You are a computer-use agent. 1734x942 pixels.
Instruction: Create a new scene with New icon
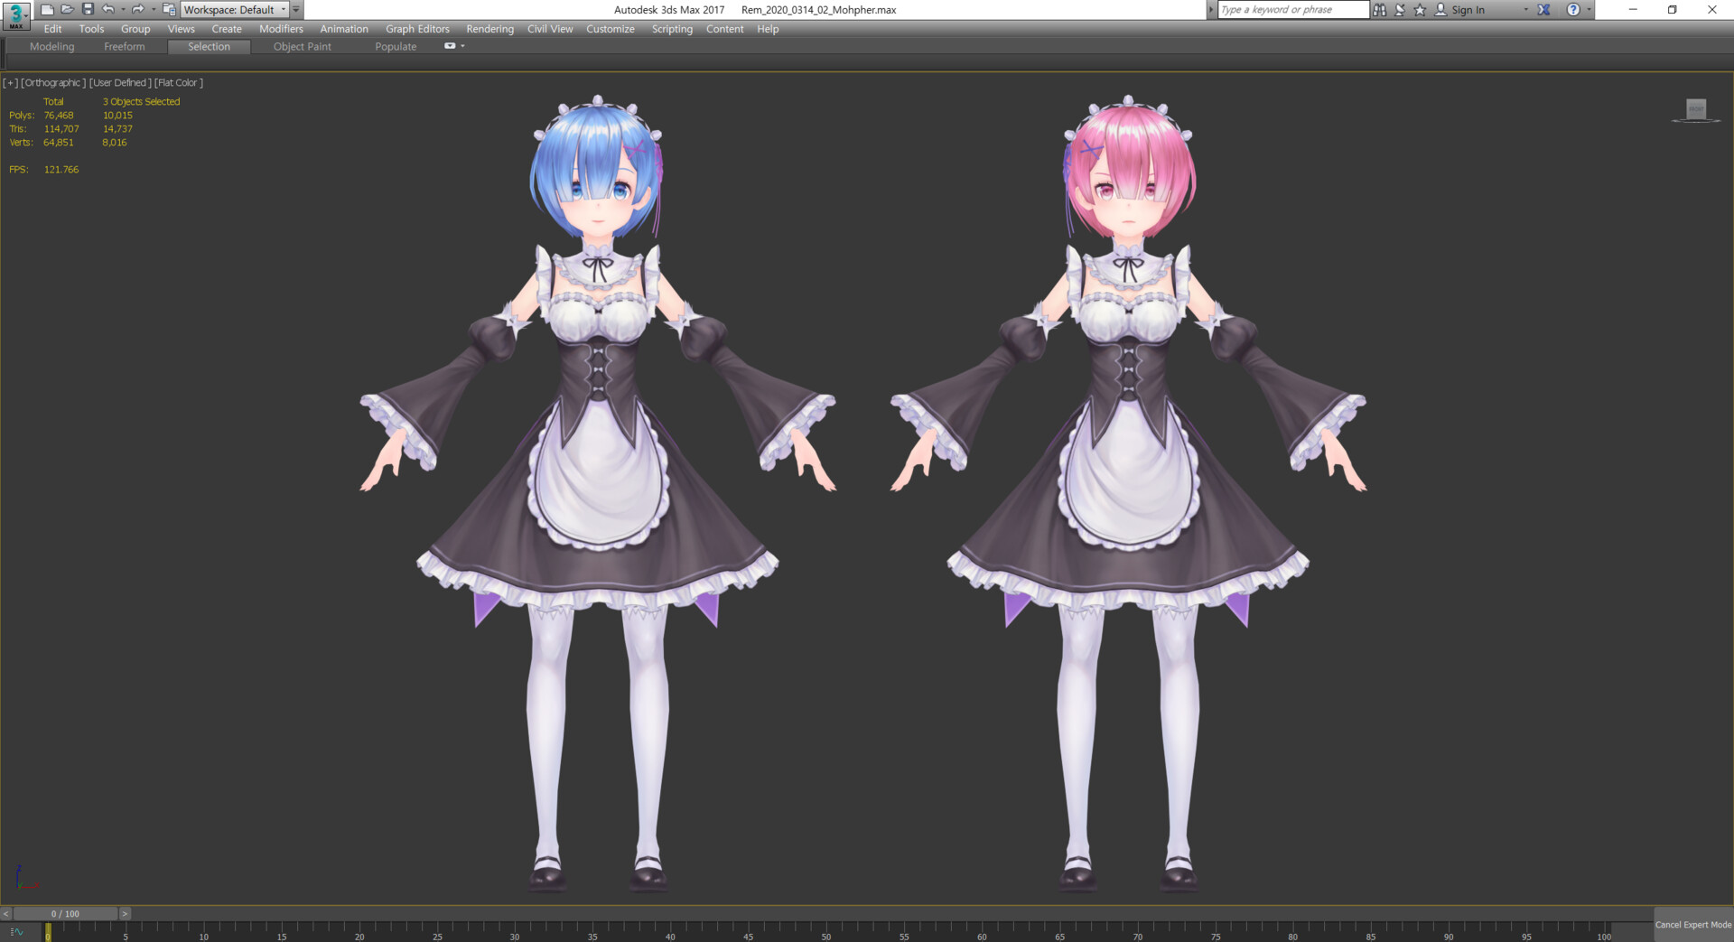coord(47,9)
